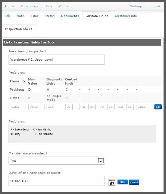Navigate to Customers in top menu
Image resolution: width=166 pixels, height=194 pixels.
point(30,6)
